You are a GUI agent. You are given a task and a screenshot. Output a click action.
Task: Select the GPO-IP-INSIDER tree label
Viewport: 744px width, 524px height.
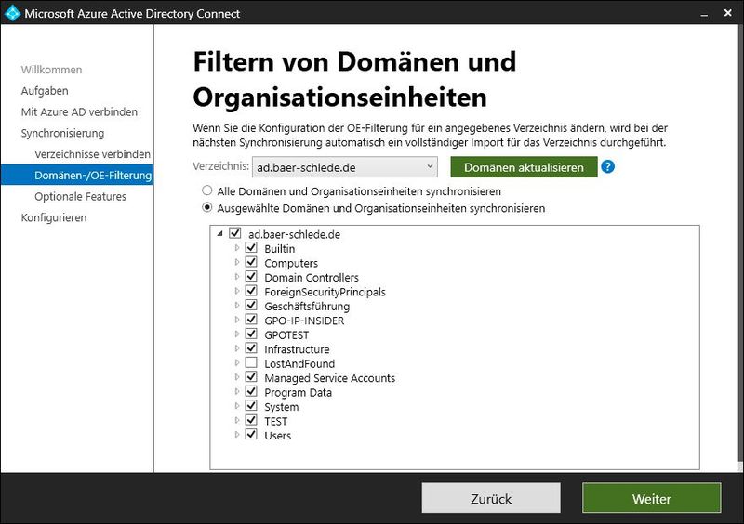pyautogui.click(x=304, y=321)
